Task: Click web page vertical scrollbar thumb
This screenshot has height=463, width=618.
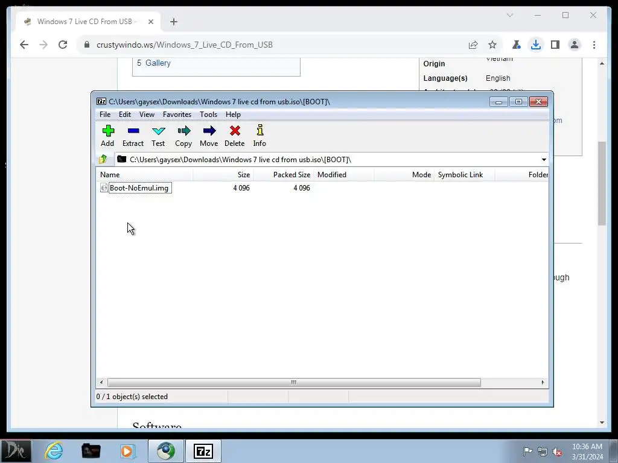Action: (x=602, y=183)
